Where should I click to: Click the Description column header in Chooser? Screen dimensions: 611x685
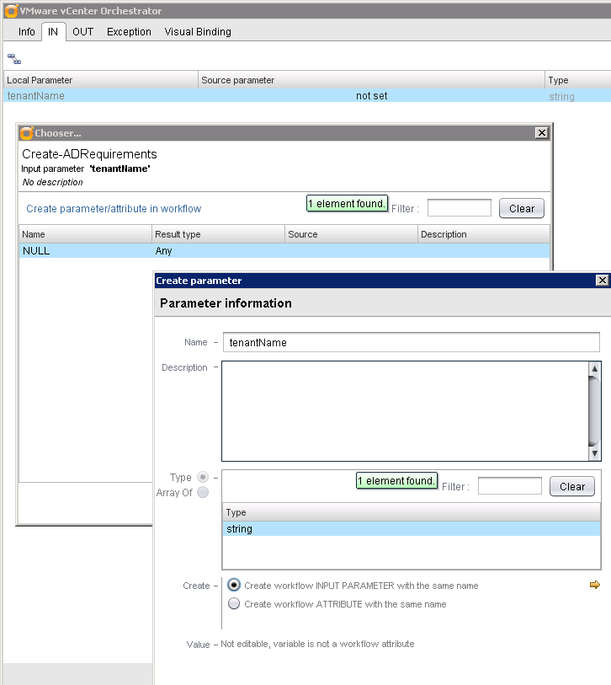484,234
